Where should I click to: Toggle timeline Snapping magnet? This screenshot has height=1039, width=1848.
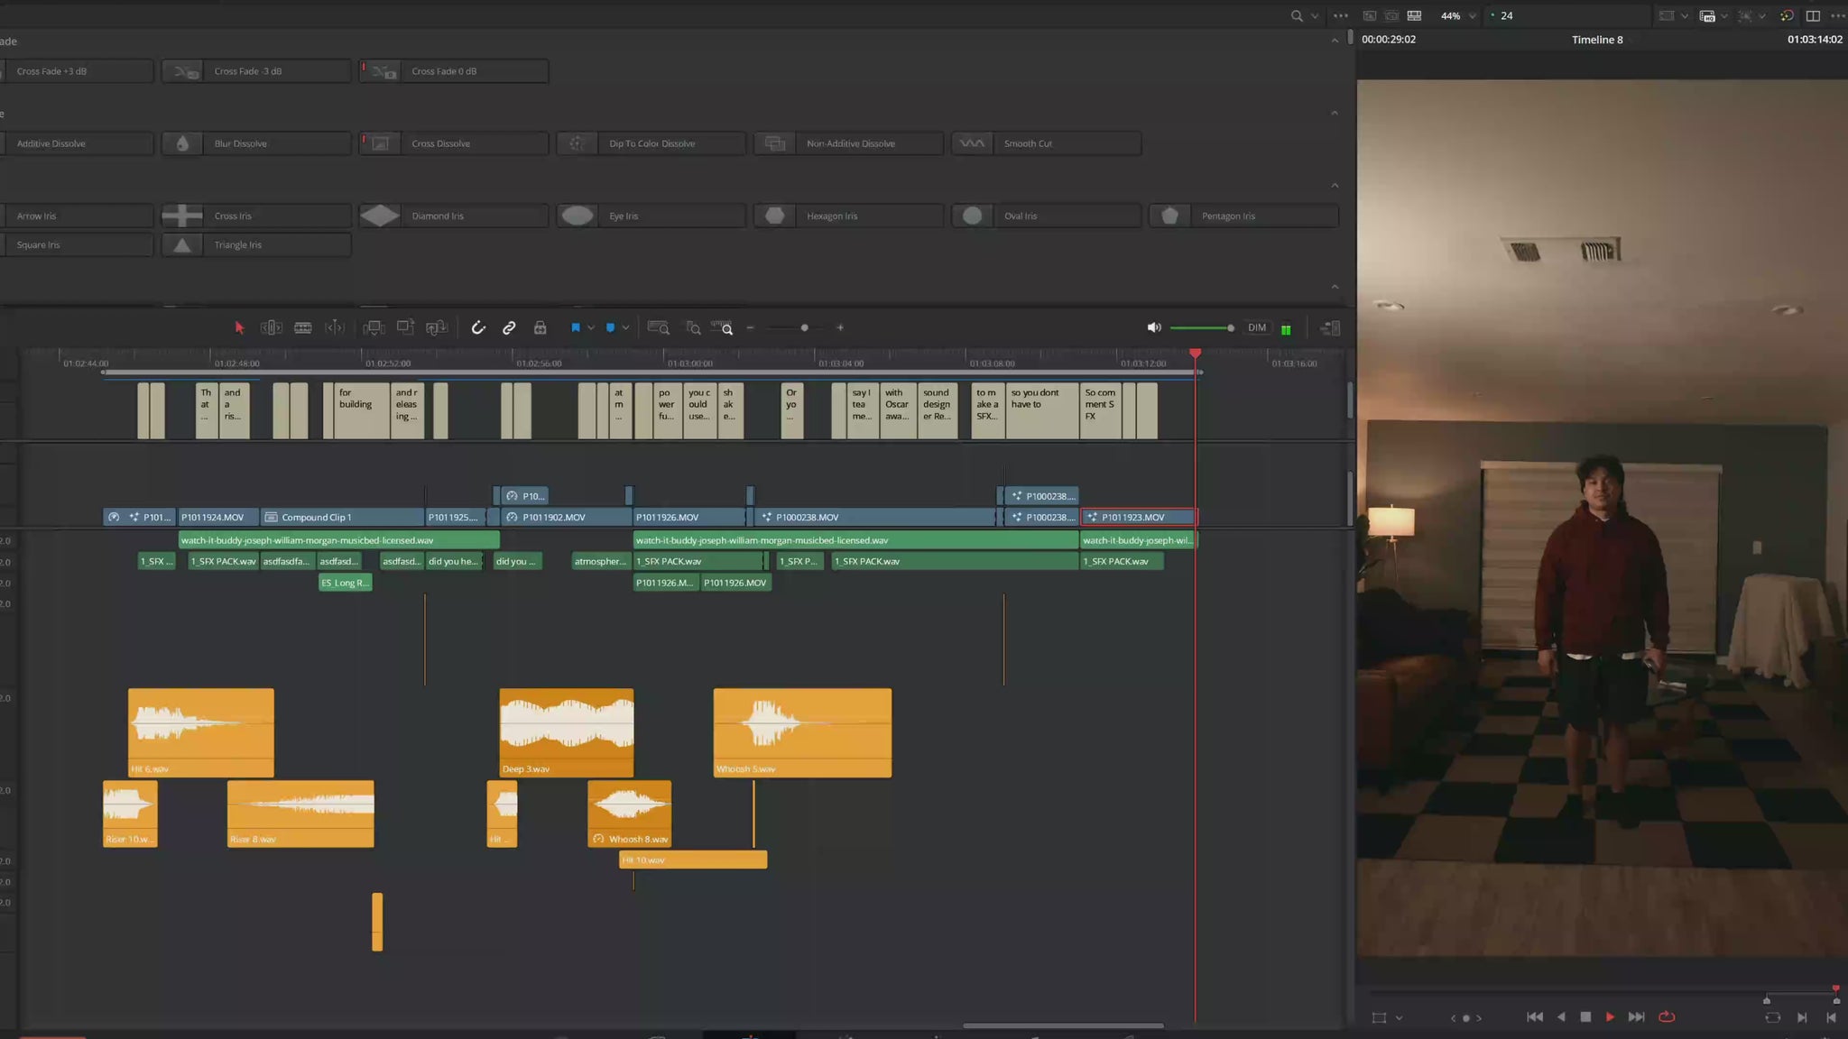[x=478, y=328]
